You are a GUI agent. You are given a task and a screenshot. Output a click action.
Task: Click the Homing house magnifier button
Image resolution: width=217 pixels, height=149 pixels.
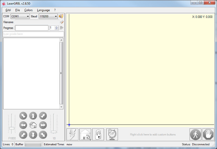pyautogui.click(x=85, y=134)
